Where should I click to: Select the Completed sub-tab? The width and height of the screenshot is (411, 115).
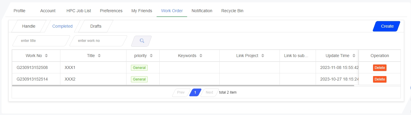(x=62, y=26)
